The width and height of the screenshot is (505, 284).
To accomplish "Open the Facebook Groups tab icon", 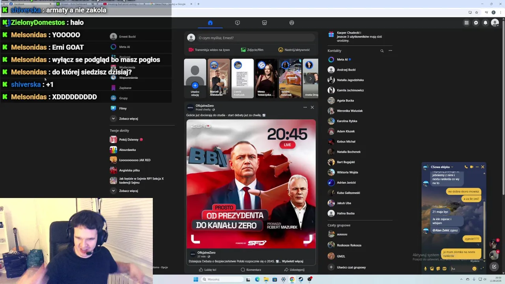I will [292, 23].
